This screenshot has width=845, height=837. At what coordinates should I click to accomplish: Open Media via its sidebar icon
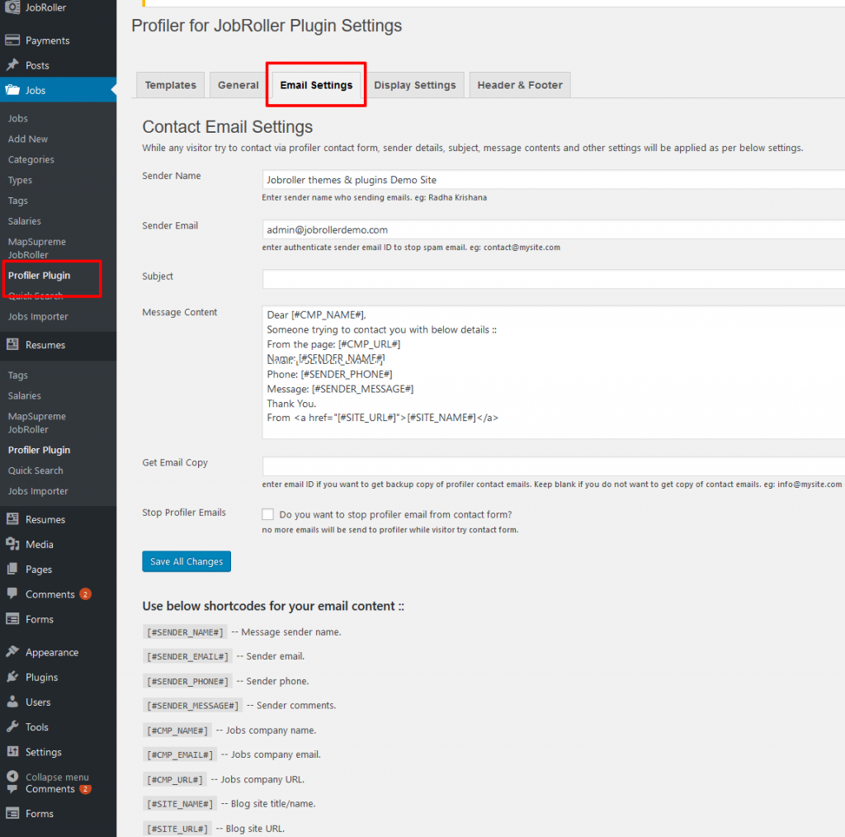point(12,544)
